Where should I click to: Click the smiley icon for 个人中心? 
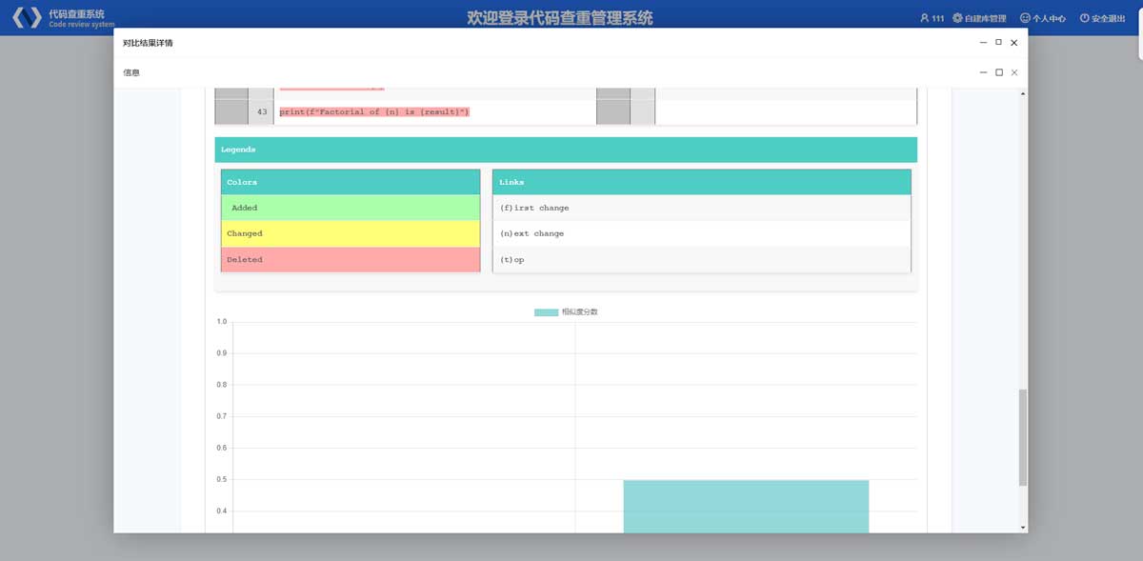pos(1025,18)
